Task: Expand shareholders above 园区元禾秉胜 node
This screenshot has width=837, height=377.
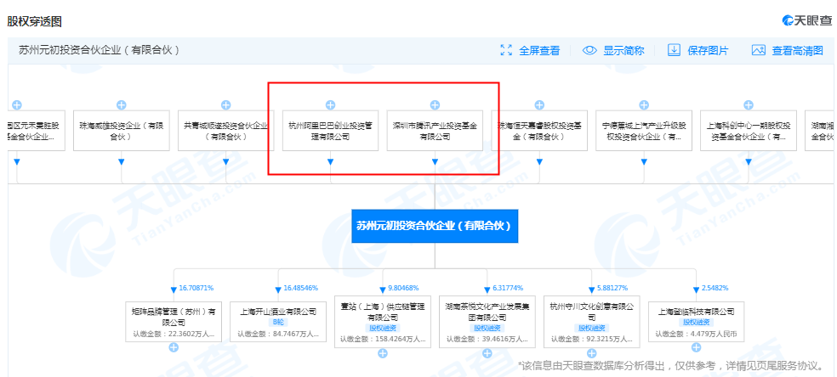Action: tap(16, 105)
